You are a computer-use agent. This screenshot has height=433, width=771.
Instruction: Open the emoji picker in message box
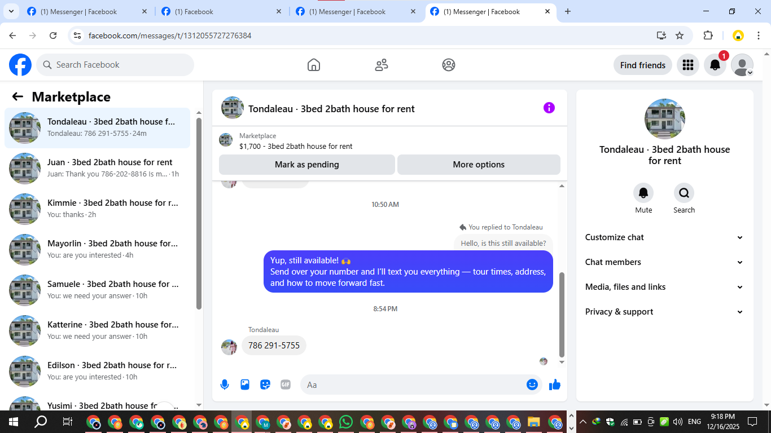[532, 385]
